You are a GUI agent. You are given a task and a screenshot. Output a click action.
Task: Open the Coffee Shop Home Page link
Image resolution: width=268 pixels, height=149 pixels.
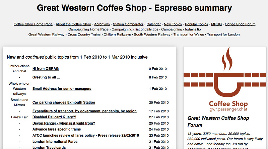pos(33,24)
